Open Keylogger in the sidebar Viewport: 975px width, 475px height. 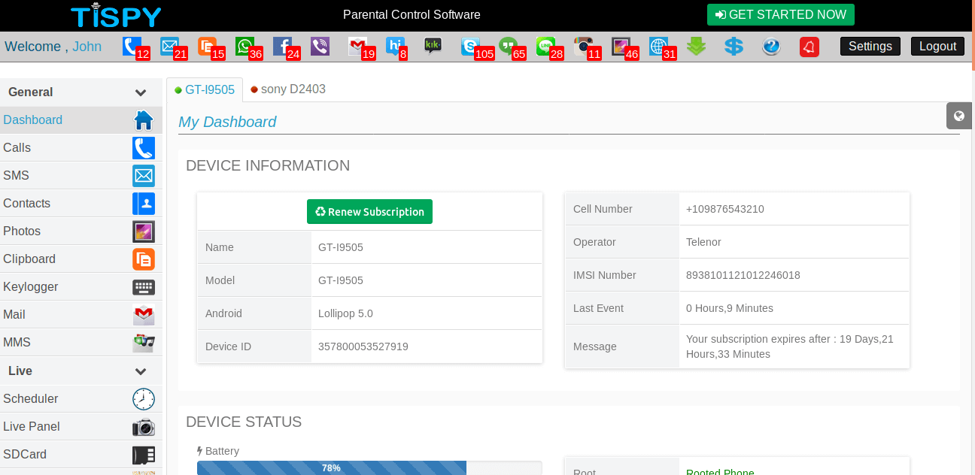81,287
